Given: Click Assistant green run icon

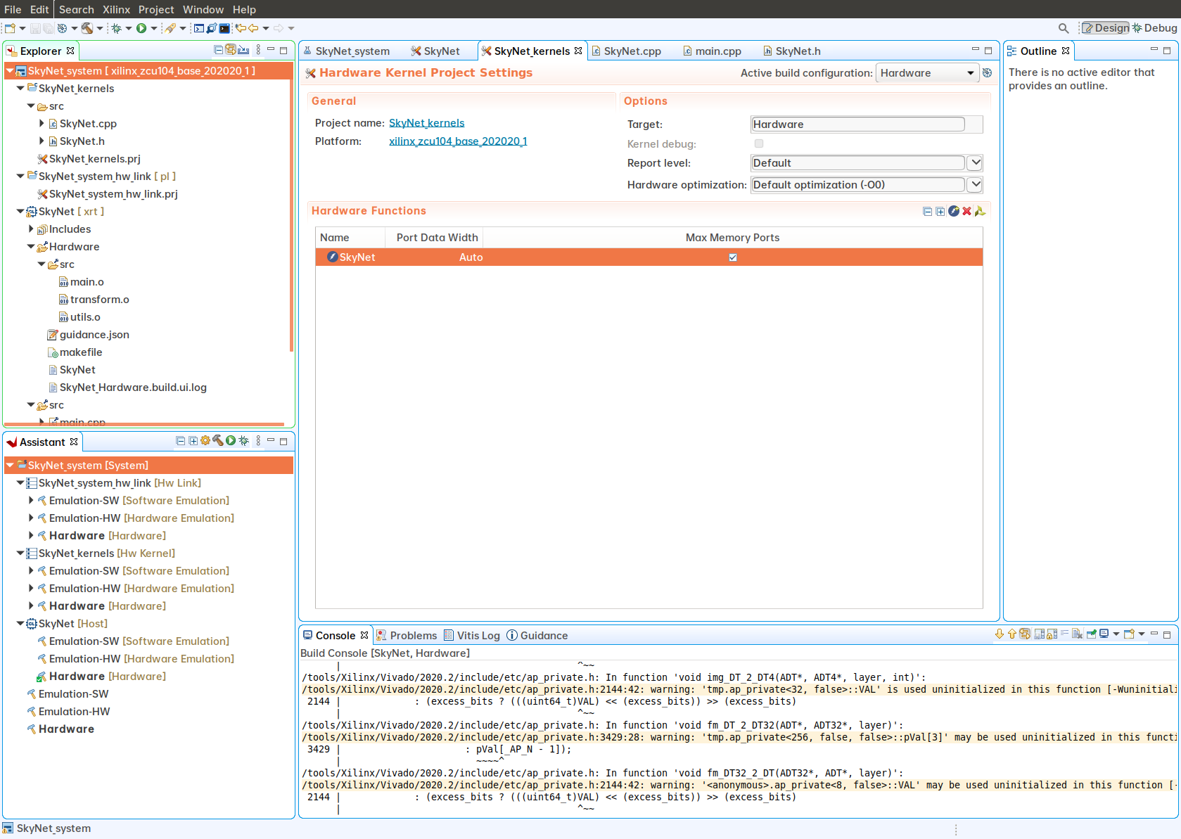Looking at the screenshot, I should tap(231, 441).
